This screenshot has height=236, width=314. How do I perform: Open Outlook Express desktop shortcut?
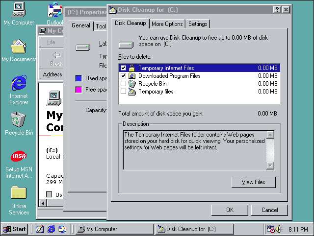click(55, 14)
